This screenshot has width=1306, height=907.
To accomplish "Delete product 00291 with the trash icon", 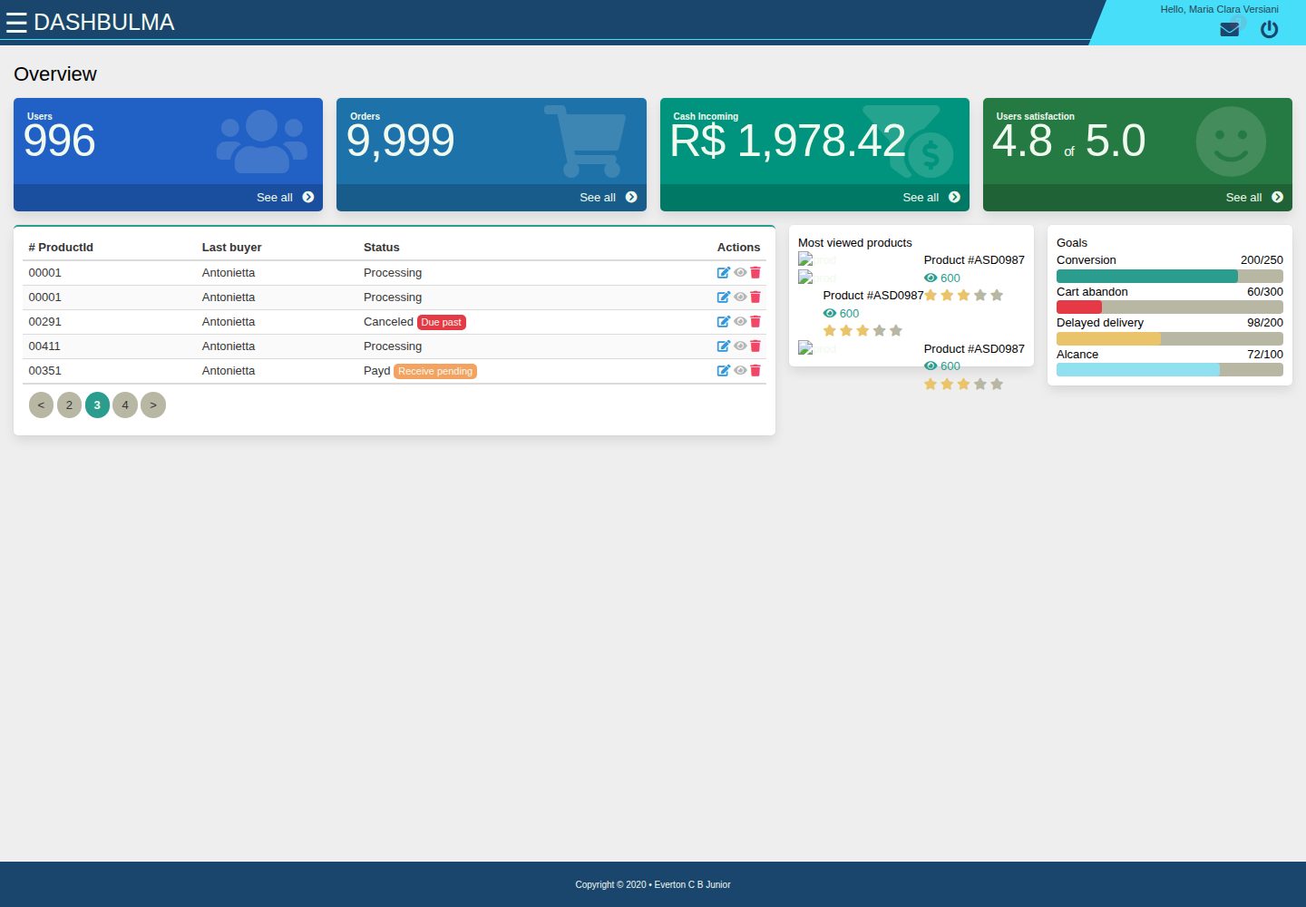I will point(755,322).
